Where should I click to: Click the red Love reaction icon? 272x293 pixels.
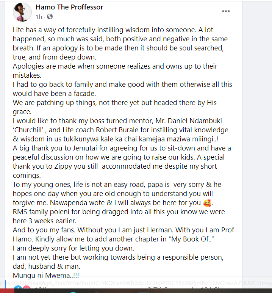click(25, 290)
